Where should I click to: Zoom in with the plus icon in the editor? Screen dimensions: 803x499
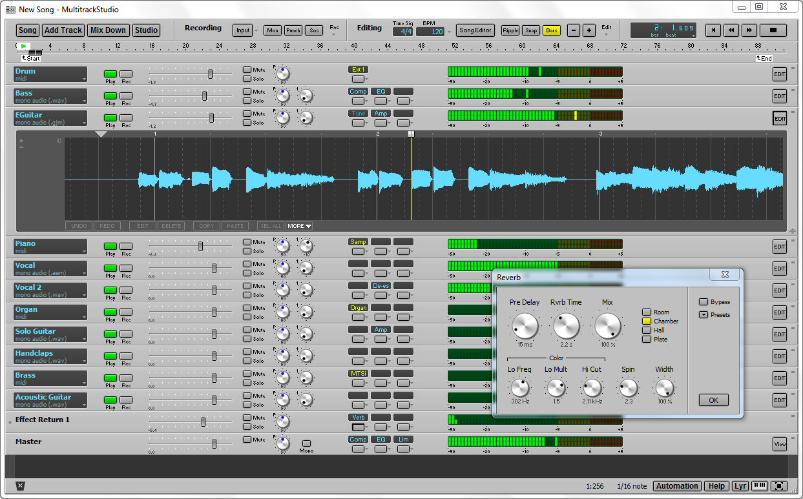[x=22, y=140]
